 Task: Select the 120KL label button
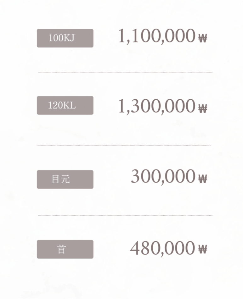pyautogui.click(x=65, y=105)
